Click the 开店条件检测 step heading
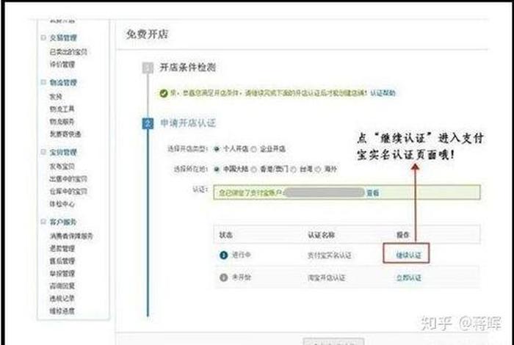The width and height of the screenshot is (514, 345). 188,68
